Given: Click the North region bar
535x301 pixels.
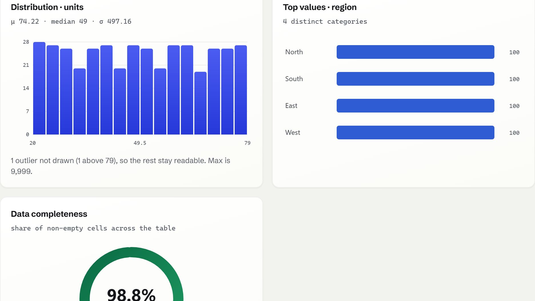Looking at the screenshot, I should pos(415,52).
